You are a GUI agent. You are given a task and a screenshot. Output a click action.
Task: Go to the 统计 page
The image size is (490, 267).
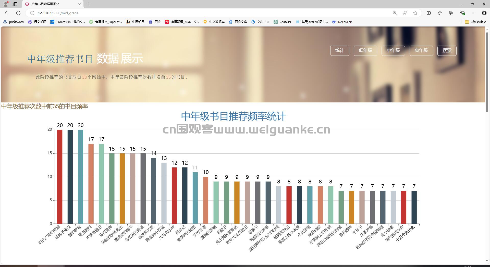(340, 50)
